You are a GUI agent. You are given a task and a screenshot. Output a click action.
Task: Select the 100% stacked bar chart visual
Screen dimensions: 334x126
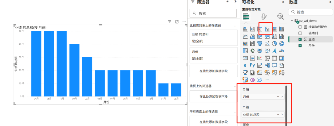(x=274, y=29)
